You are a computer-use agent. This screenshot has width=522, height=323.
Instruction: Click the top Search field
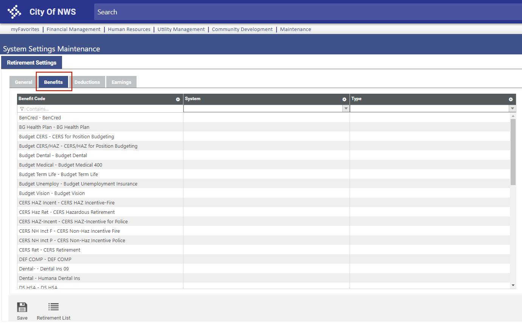(x=303, y=12)
